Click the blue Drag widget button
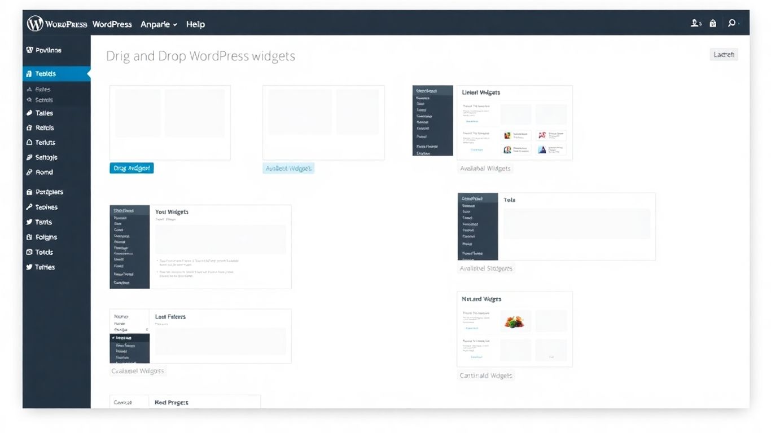This screenshot has height=433, width=771. click(132, 168)
